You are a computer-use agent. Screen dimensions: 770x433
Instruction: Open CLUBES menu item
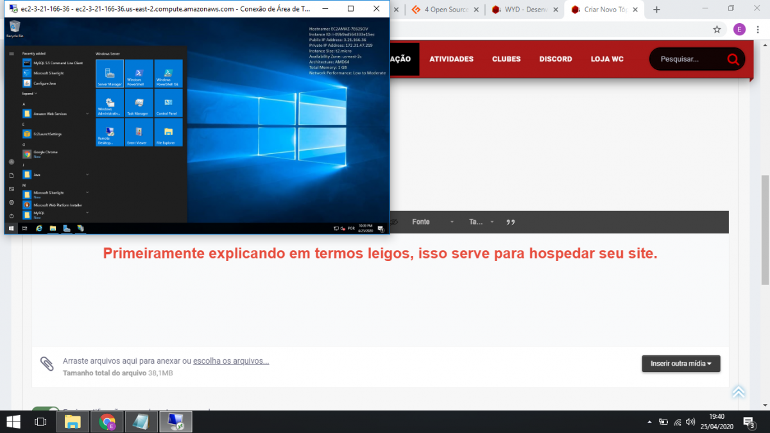coord(506,59)
